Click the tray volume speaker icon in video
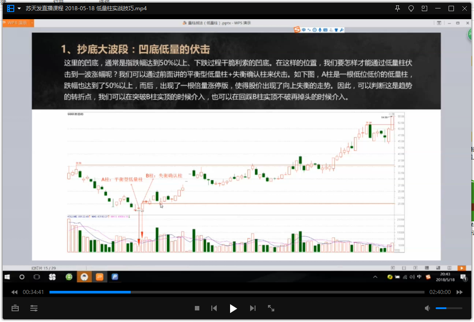 click(x=412, y=277)
